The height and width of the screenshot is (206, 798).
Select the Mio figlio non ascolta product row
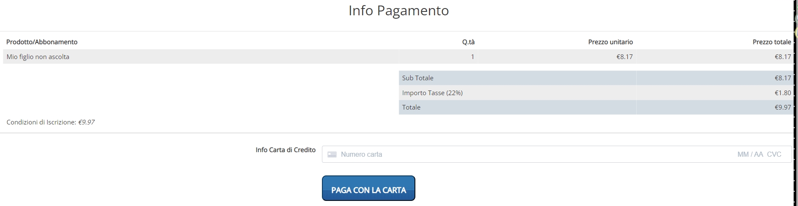pos(38,57)
